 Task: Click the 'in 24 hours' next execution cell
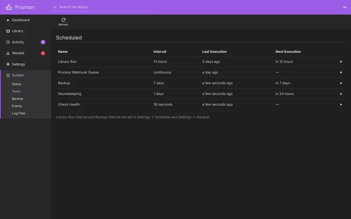tap(285, 94)
